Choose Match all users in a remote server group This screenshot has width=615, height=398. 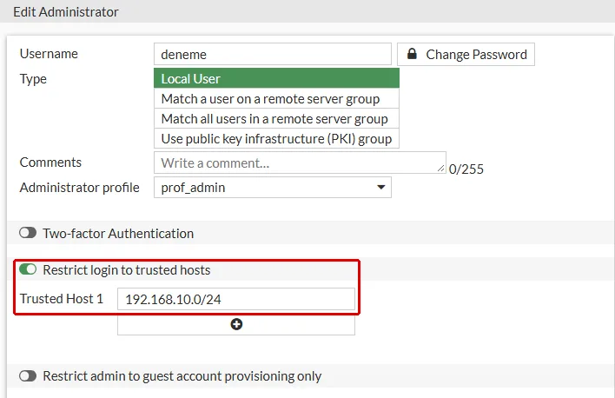point(276,118)
